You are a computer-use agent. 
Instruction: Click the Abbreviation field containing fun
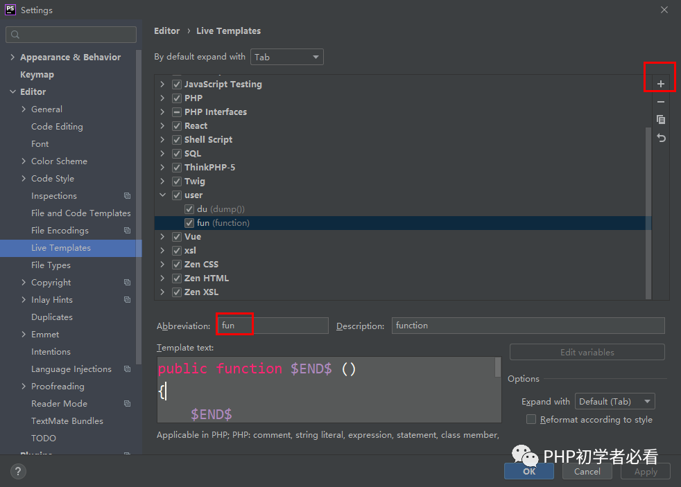(x=273, y=326)
